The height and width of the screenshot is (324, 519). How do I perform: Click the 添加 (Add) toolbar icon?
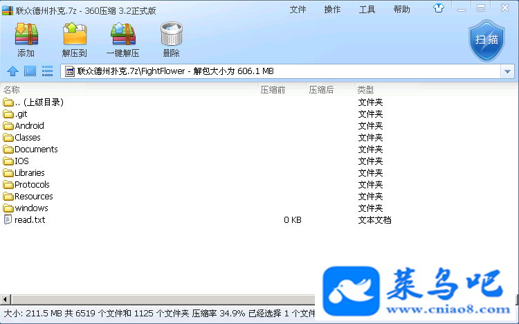click(x=26, y=34)
